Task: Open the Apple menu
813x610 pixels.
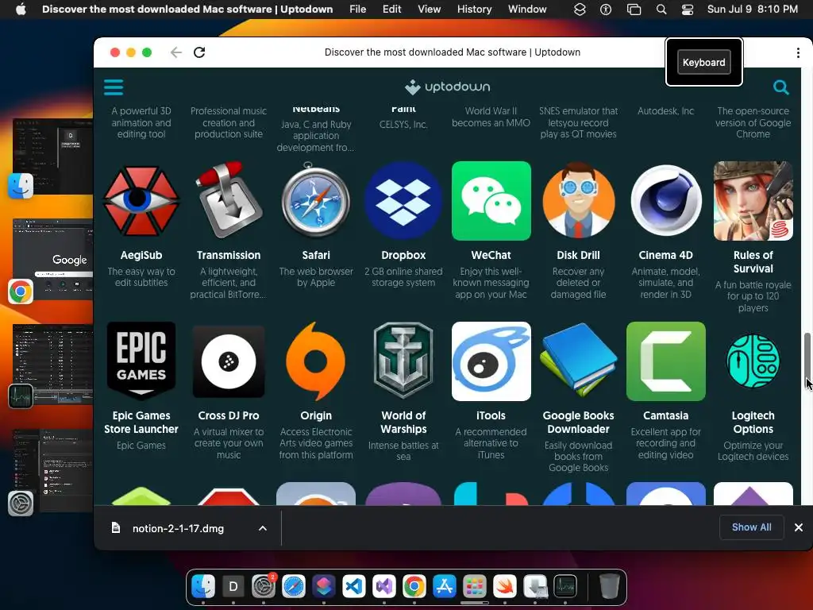Action: (21, 10)
